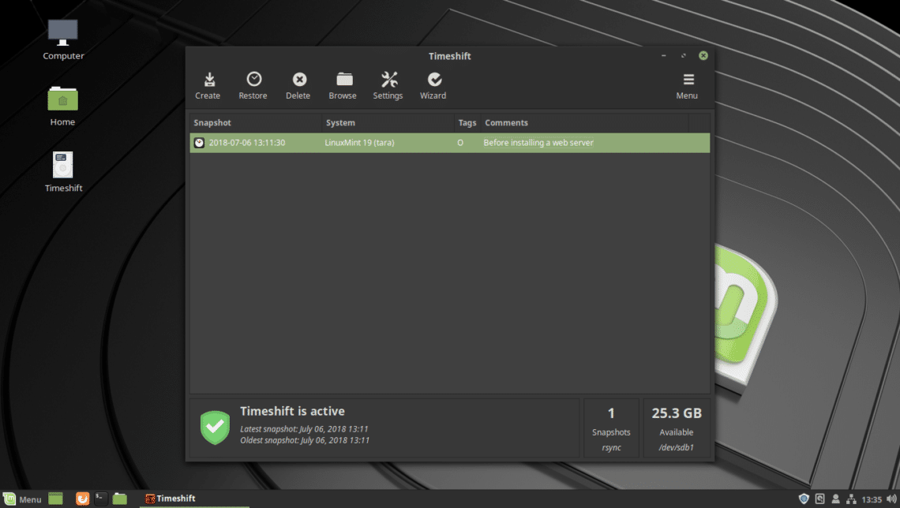Click the rsync label under Snapshots
The width and height of the screenshot is (900, 508).
click(611, 447)
